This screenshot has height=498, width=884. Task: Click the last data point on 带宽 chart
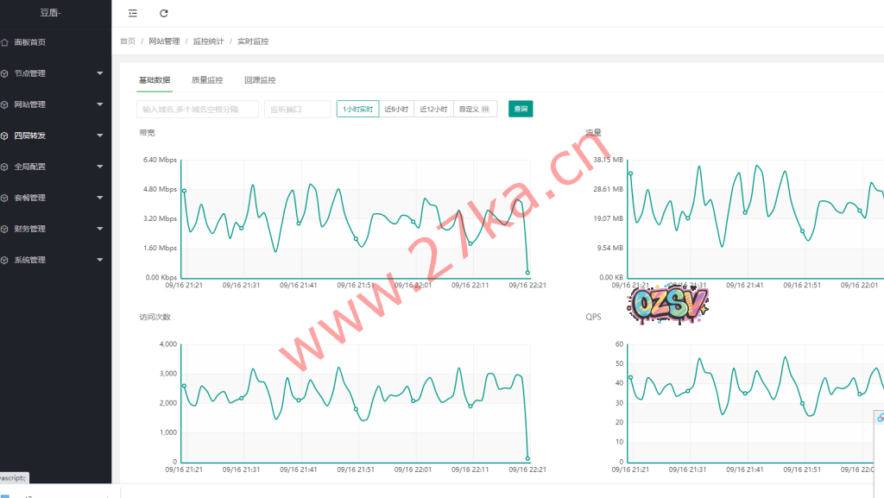coord(527,273)
